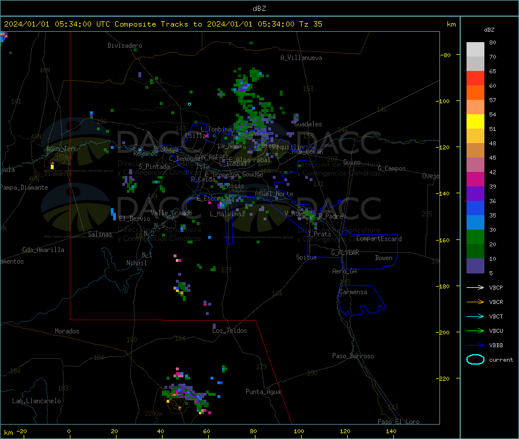Click the cyan VBCT arrow legend icon

pyautogui.click(x=475, y=316)
